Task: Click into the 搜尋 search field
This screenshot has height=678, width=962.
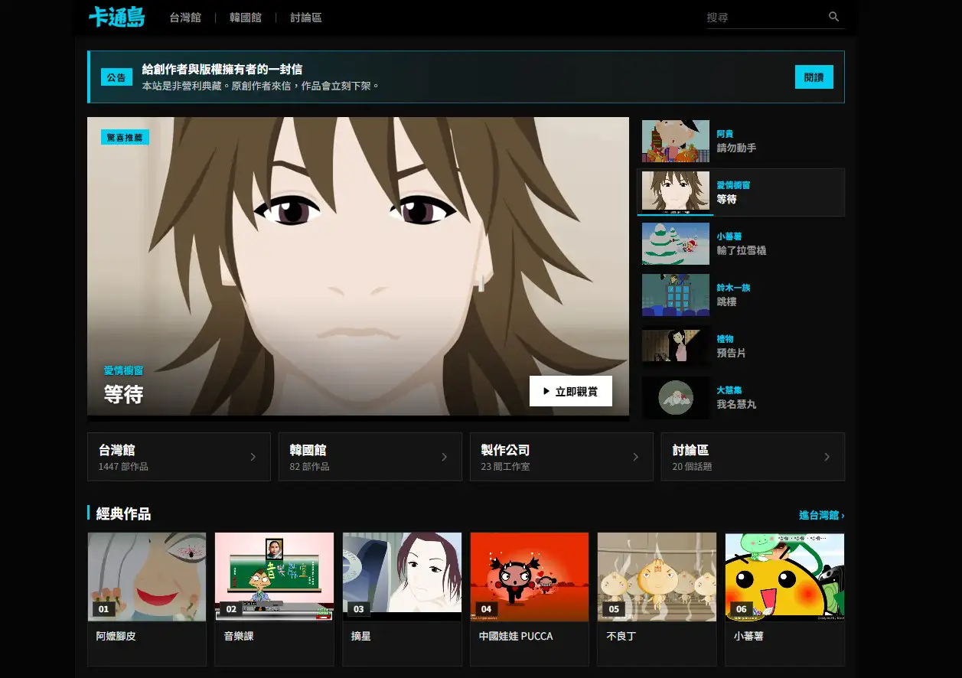Action: click(764, 17)
